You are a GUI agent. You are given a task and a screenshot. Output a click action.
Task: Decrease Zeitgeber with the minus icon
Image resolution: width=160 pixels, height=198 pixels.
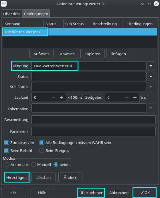pos(127,97)
